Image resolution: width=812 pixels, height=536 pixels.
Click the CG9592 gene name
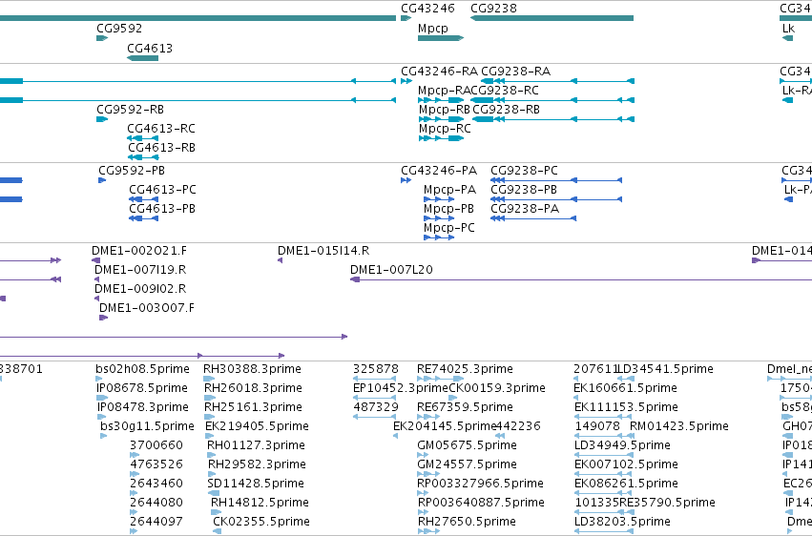[x=119, y=28]
